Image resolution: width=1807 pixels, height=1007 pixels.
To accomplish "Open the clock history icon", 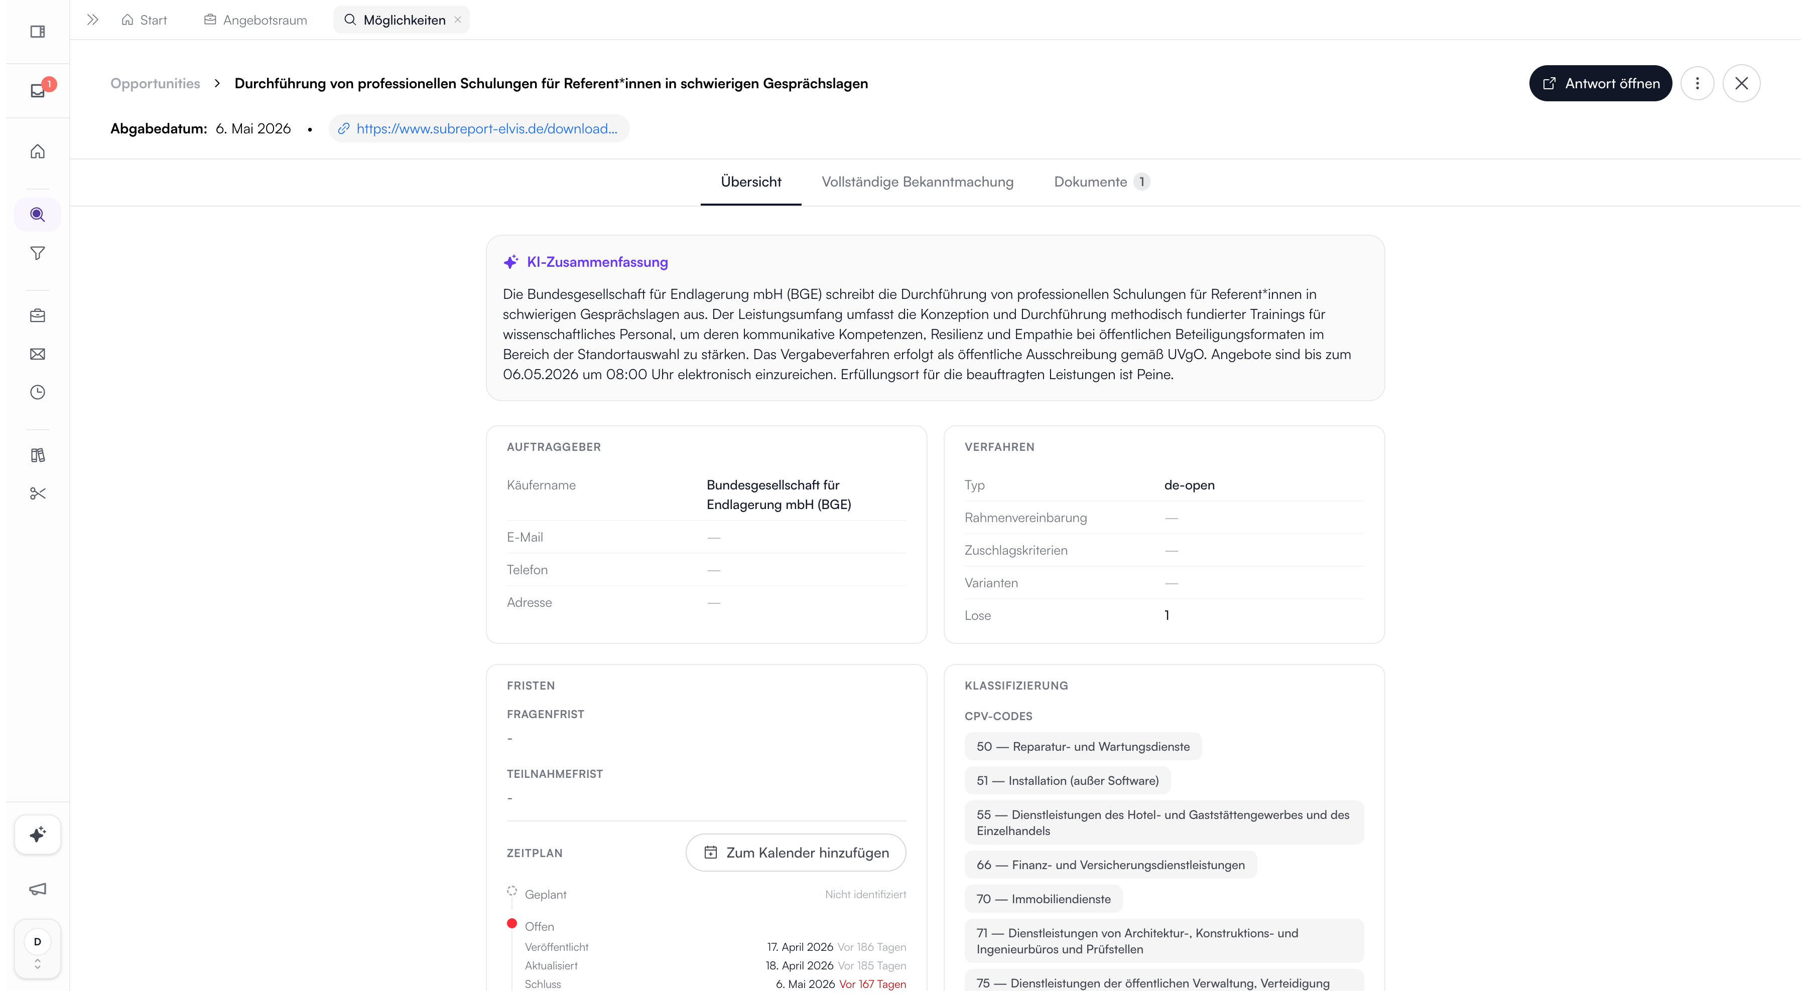I will [x=38, y=393].
